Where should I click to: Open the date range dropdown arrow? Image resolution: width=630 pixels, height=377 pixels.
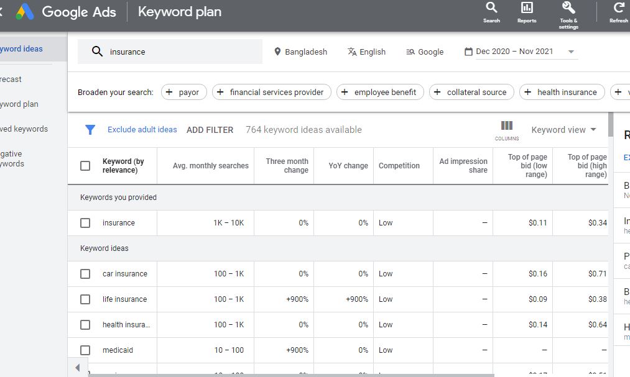coord(571,52)
